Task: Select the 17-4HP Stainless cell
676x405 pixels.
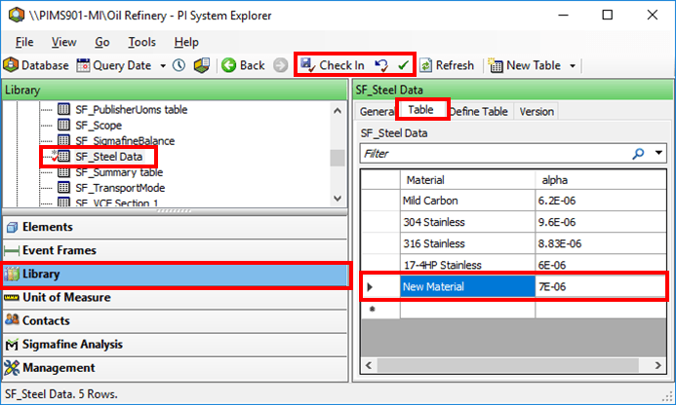Action: 467,265
